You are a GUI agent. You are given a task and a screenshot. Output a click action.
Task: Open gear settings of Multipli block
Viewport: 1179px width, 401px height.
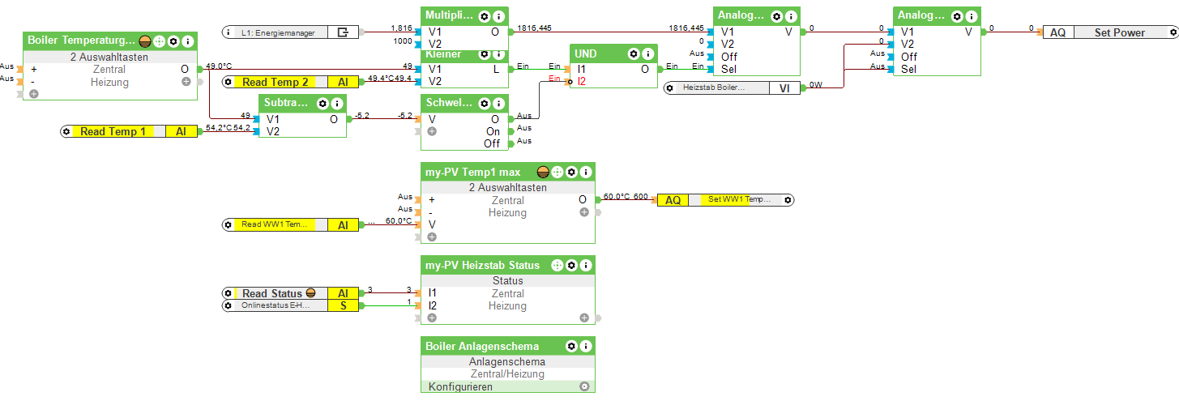pyautogui.click(x=484, y=16)
